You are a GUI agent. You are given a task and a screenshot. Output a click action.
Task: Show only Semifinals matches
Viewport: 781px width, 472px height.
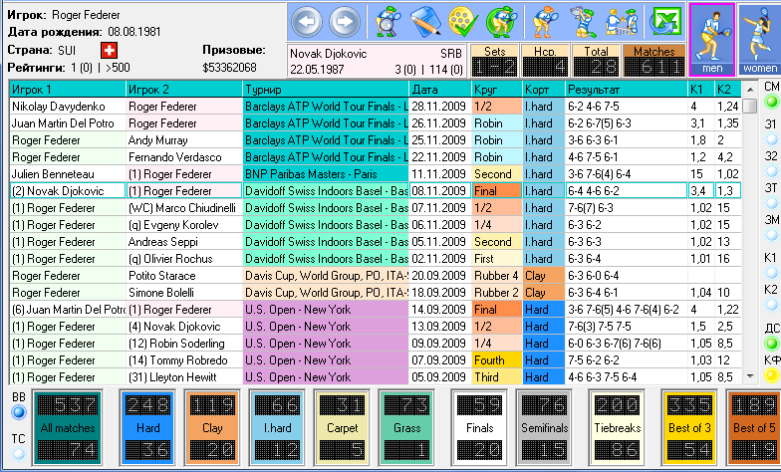click(544, 428)
